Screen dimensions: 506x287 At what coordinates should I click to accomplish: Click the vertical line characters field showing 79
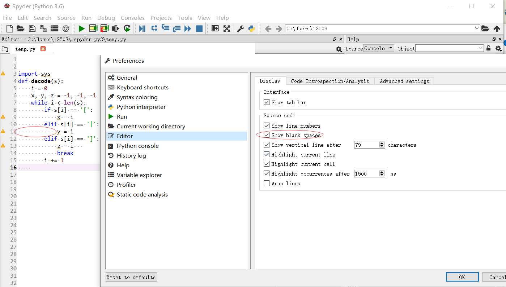[x=366, y=145]
